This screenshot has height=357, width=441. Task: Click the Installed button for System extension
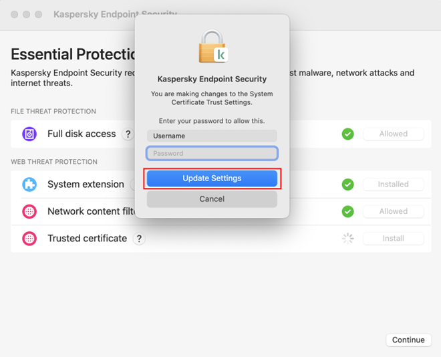pyautogui.click(x=393, y=185)
